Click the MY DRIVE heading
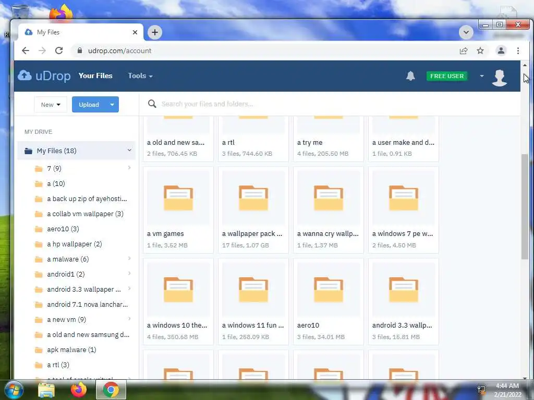 click(x=38, y=132)
